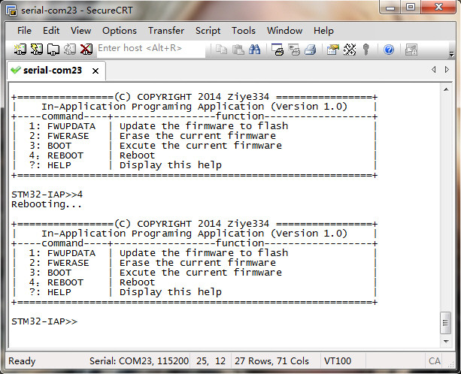The height and width of the screenshot is (374, 461).
Task: Open Session Options toolbar icon
Action: 333,50
